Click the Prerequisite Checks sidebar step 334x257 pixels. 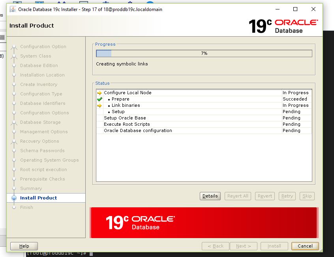pyautogui.click(x=43, y=179)
